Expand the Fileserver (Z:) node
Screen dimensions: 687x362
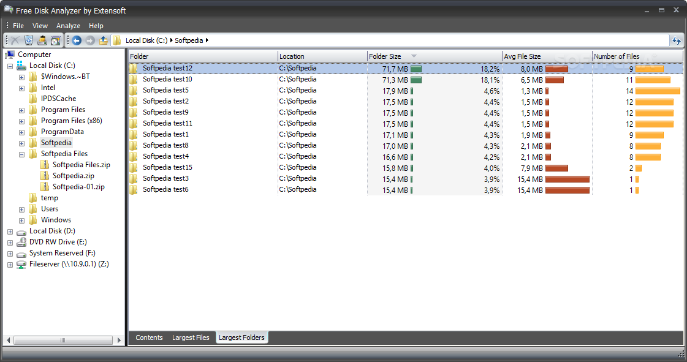(10, 265)
